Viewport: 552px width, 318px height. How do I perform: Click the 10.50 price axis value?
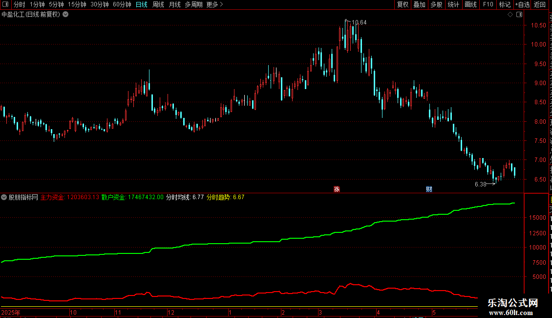538,25
